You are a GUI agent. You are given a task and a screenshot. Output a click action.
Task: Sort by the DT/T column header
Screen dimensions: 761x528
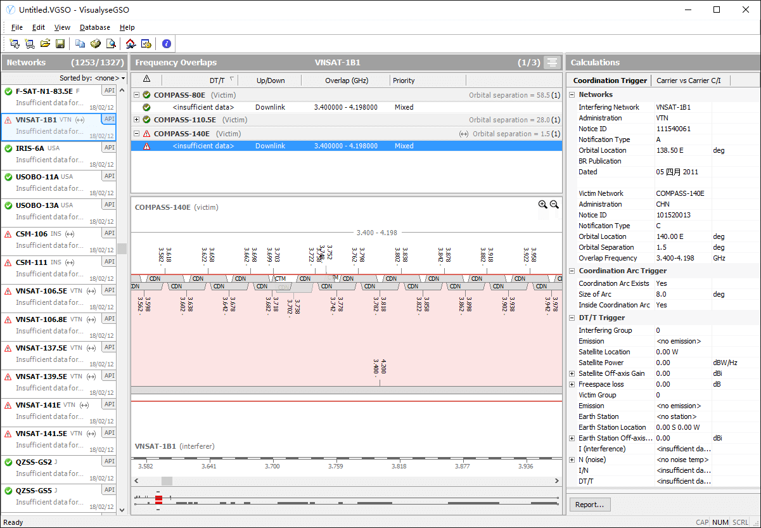pos(200,80)
